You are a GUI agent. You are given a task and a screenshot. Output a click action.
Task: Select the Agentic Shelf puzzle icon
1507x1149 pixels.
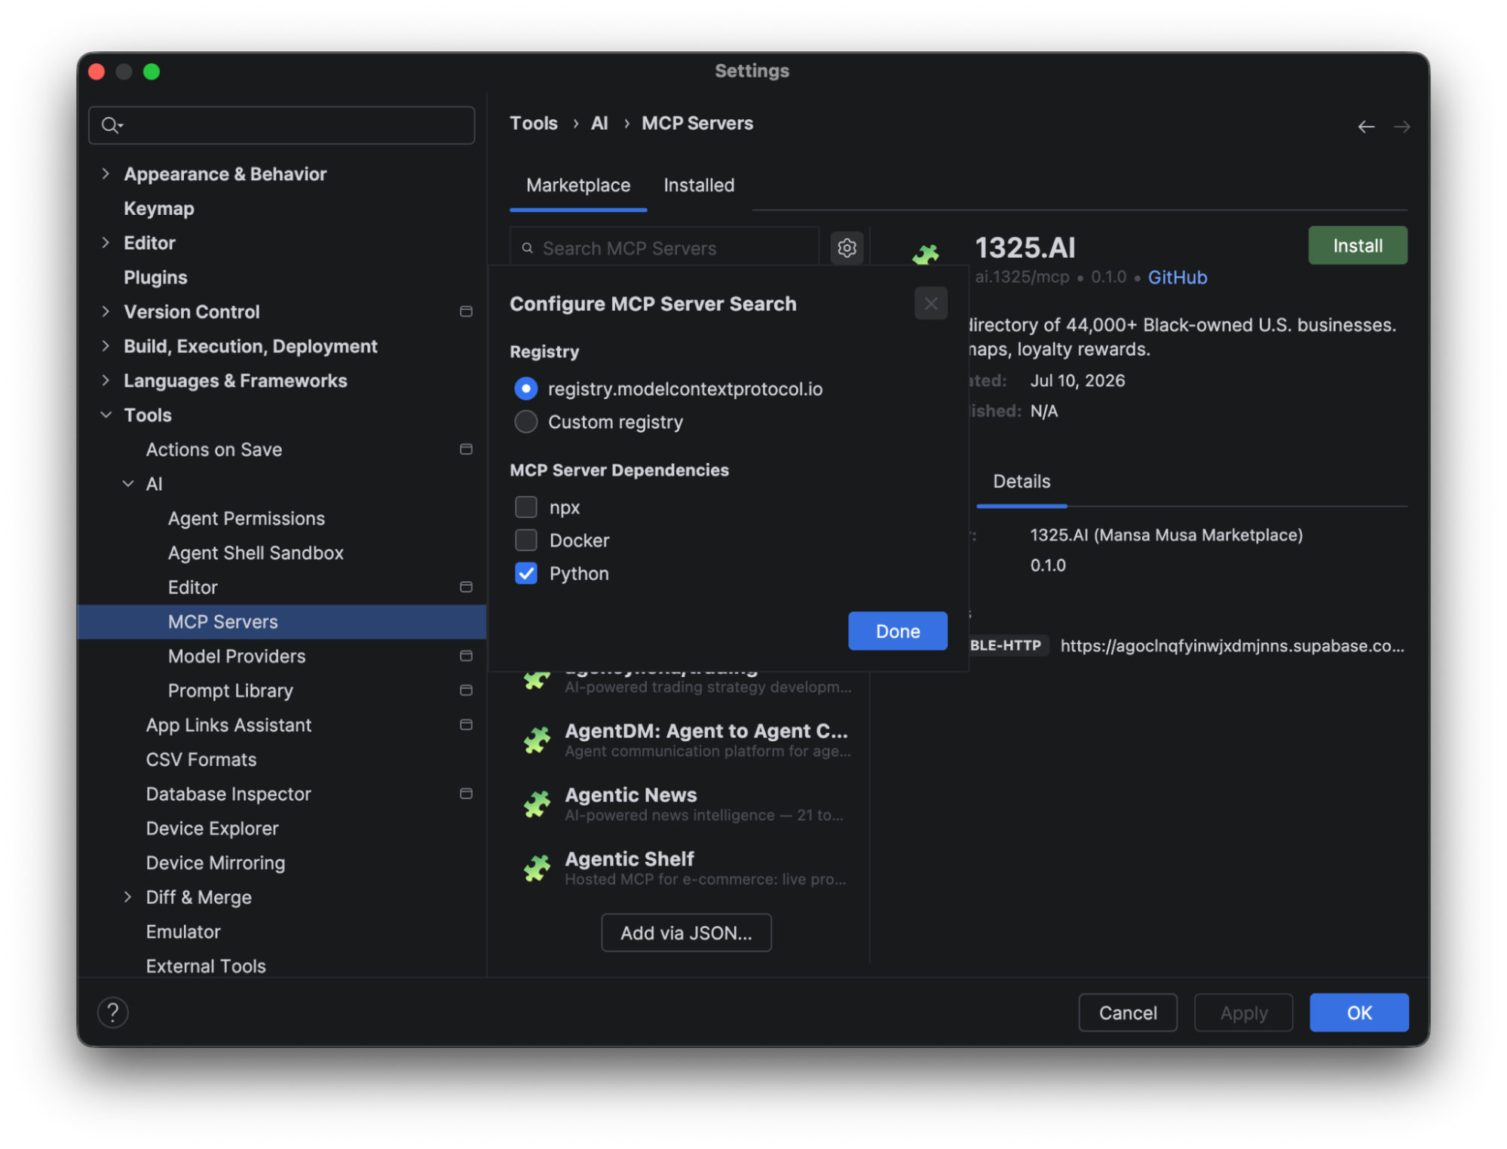click(x=537, y=868)
